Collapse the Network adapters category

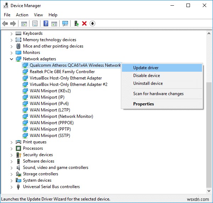tap(12, 59)
